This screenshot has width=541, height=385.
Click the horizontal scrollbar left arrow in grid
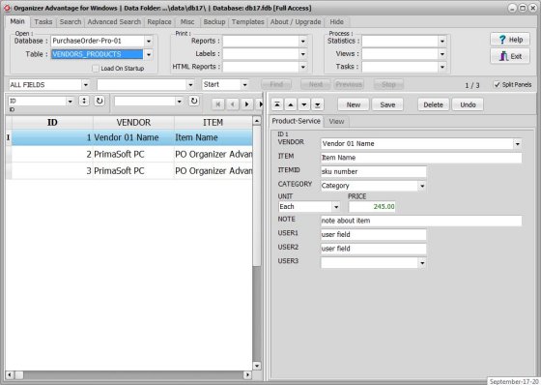[x=10, y=374]
